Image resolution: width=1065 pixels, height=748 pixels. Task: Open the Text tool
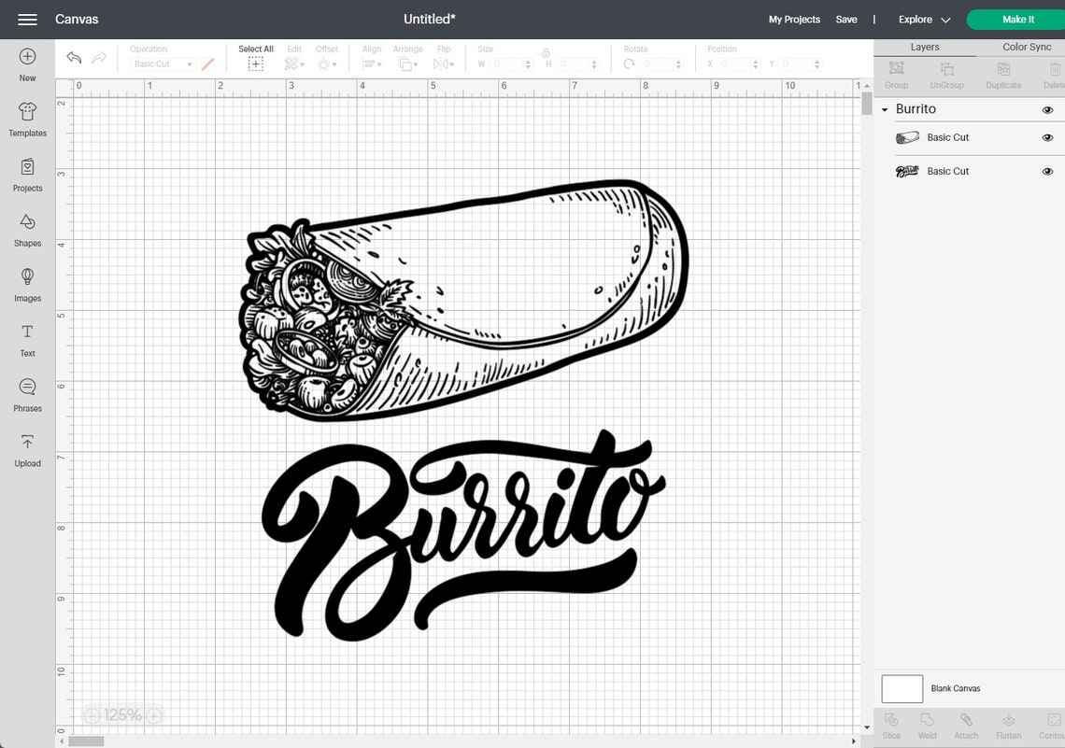[27, 340]
